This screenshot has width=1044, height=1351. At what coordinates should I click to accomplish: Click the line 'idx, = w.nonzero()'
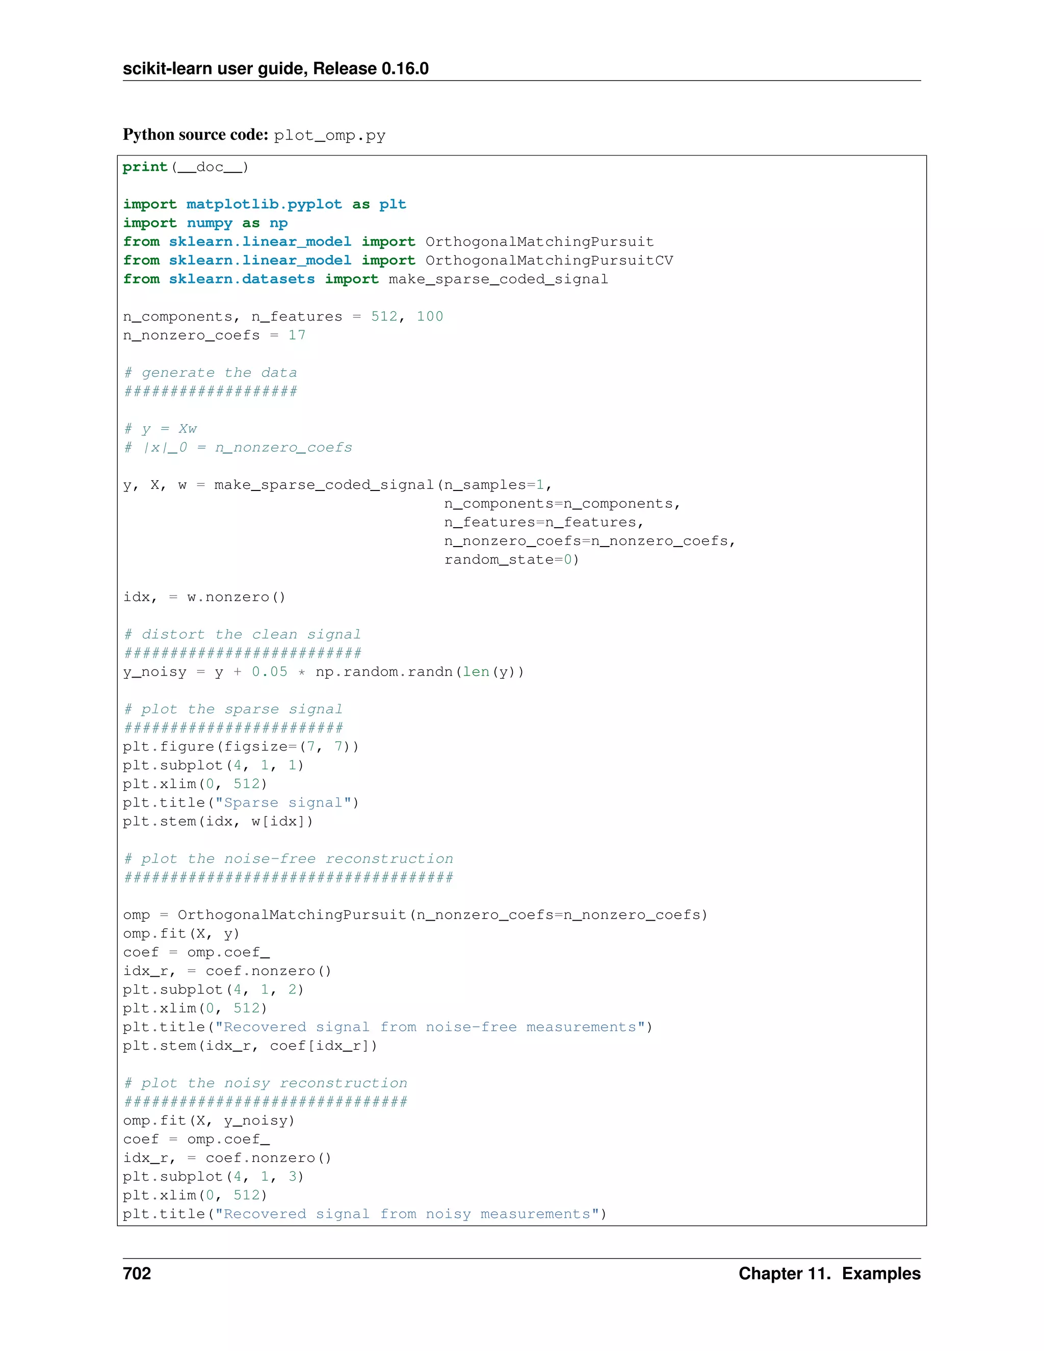click(x=204, y=597)
